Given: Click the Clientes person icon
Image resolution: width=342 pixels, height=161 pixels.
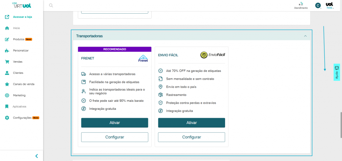Looking at the screenshot, I should click(7, 73).
